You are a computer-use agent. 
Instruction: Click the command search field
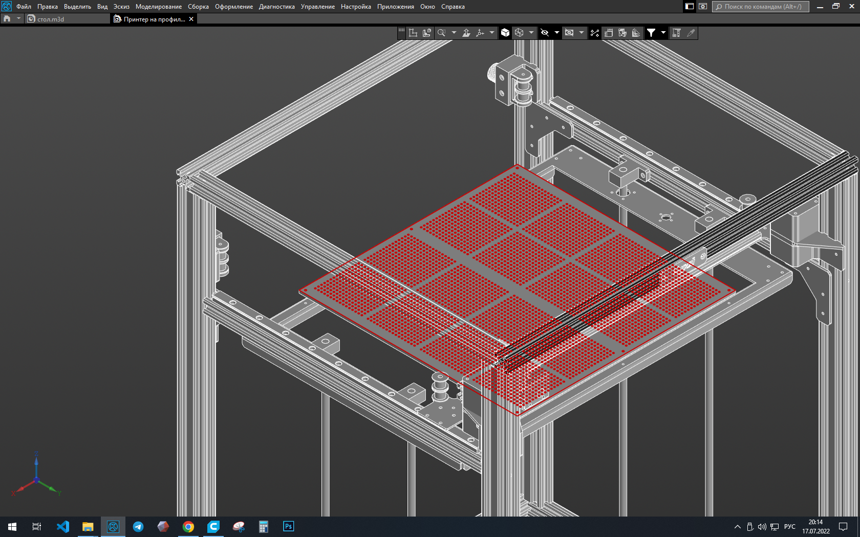pyautogui.click(x=761, y=7)
